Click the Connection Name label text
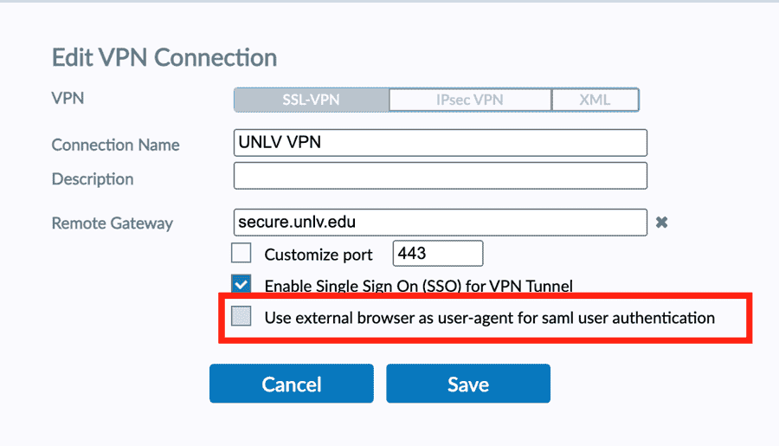779x446 pixels. point(115,145)
